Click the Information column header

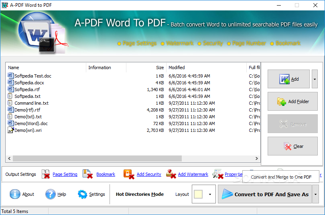click(x=106, y=68)
